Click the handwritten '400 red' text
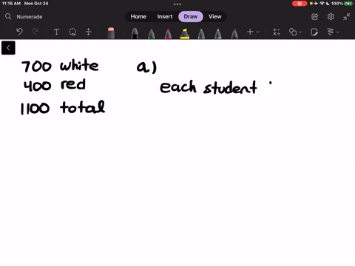The width and height of the screenshot is (355, 266). pos(55,85)
